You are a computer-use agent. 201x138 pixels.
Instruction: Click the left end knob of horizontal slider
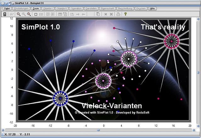(x=3, y=130)
